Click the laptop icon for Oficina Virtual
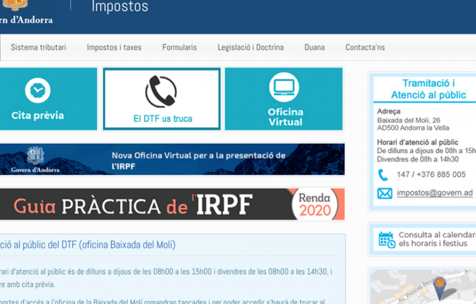The width and height of the screenshot is (476, 304). click(x=284, y=87)
